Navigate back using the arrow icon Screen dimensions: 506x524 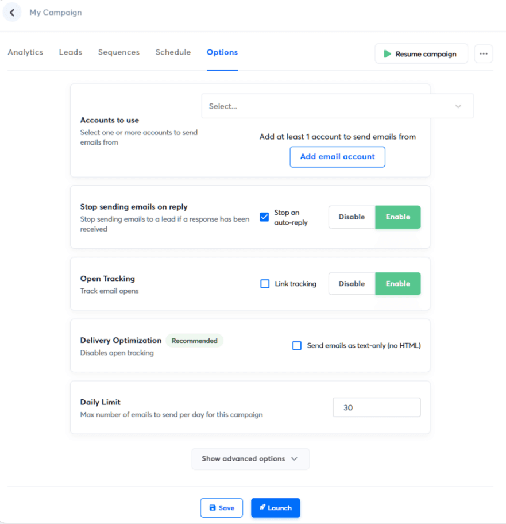[x=12, y=12]
